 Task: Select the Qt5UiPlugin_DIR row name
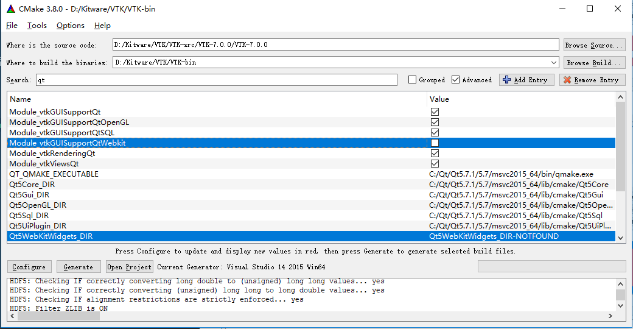click(38, 226)
